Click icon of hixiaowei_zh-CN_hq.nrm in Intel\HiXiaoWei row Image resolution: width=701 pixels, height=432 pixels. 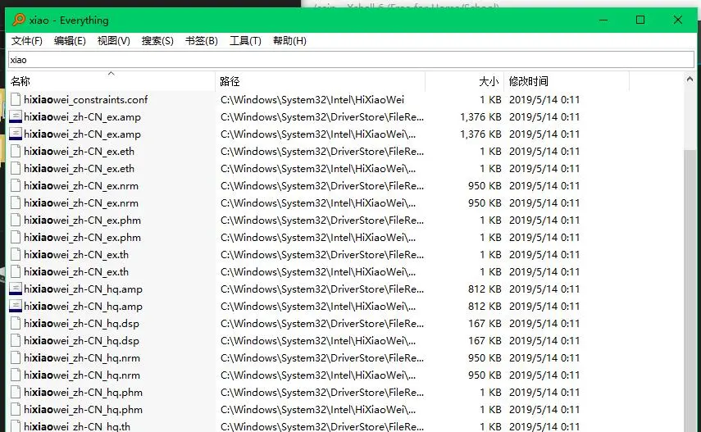[x=16, y=375]
